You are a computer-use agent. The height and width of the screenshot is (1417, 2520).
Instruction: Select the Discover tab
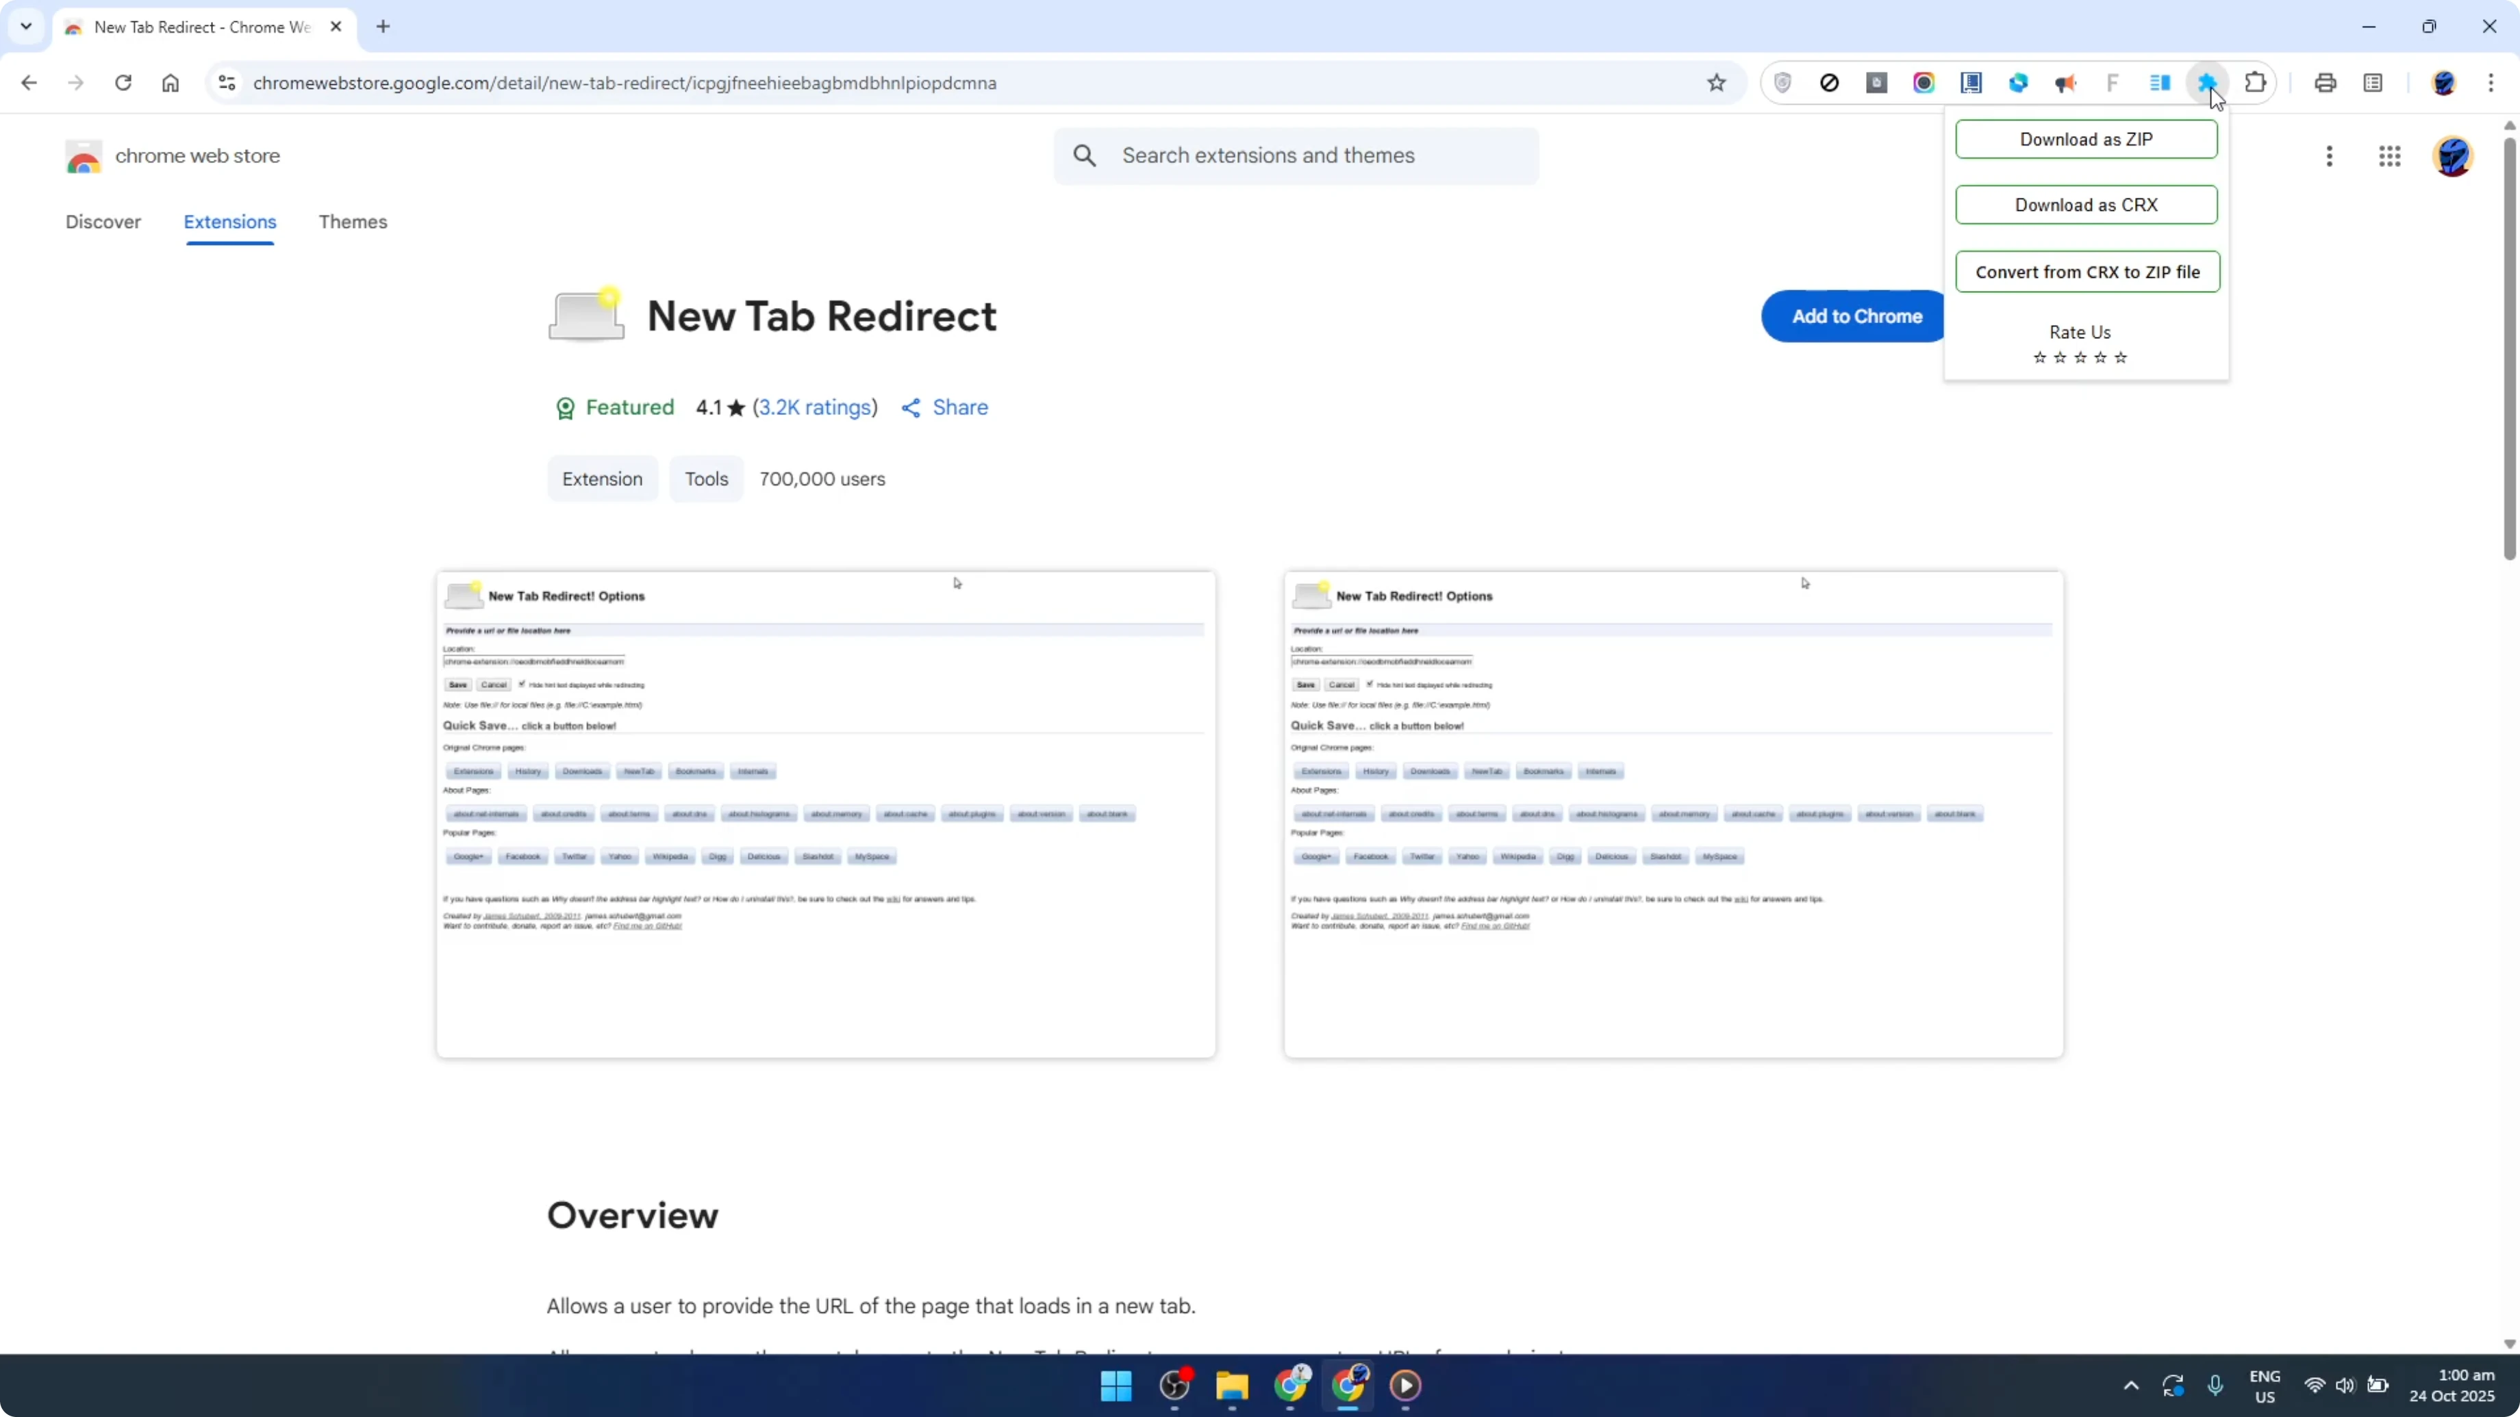click(x=103, y=222)
